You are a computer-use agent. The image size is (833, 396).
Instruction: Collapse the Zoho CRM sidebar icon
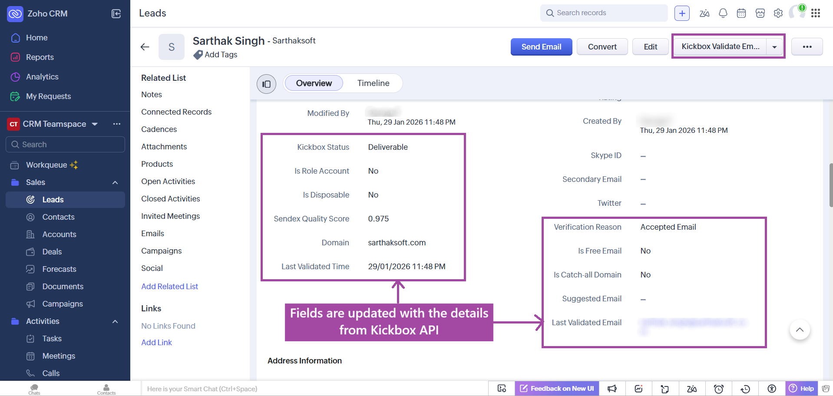(116, 13)
